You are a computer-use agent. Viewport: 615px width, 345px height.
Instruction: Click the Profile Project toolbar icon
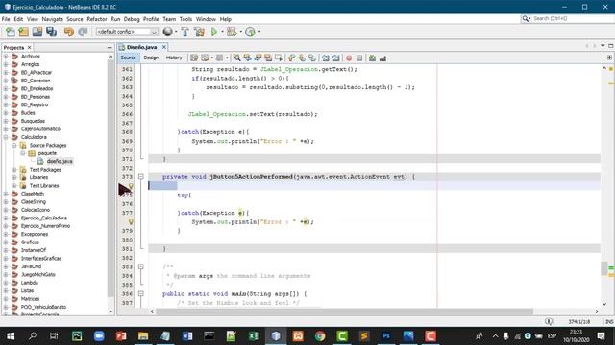coord(250,32)
